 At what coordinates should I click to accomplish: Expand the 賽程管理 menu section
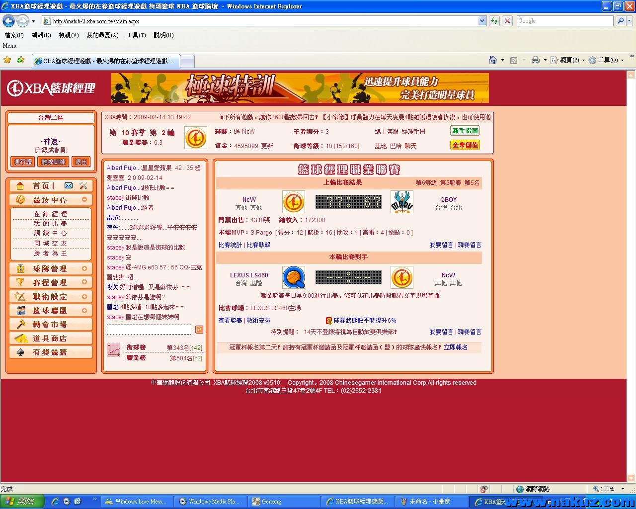point(84,282)
